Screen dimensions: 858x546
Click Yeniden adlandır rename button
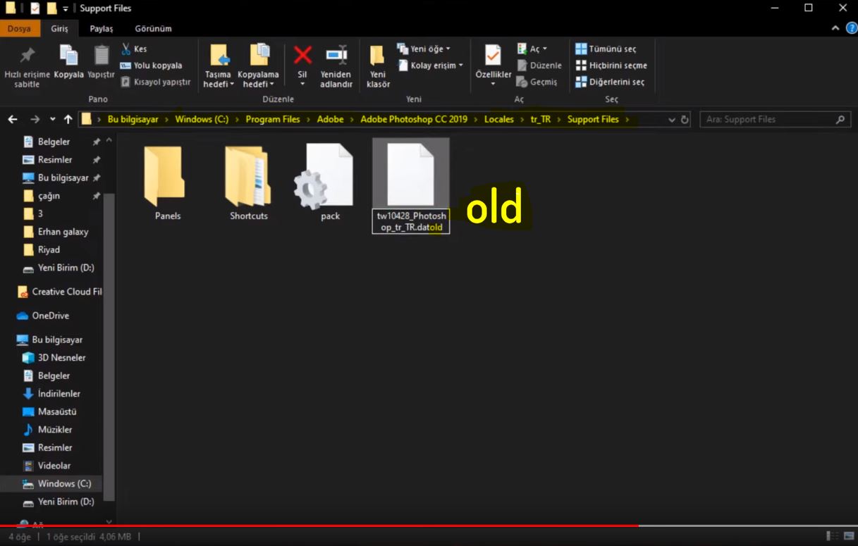336,67
